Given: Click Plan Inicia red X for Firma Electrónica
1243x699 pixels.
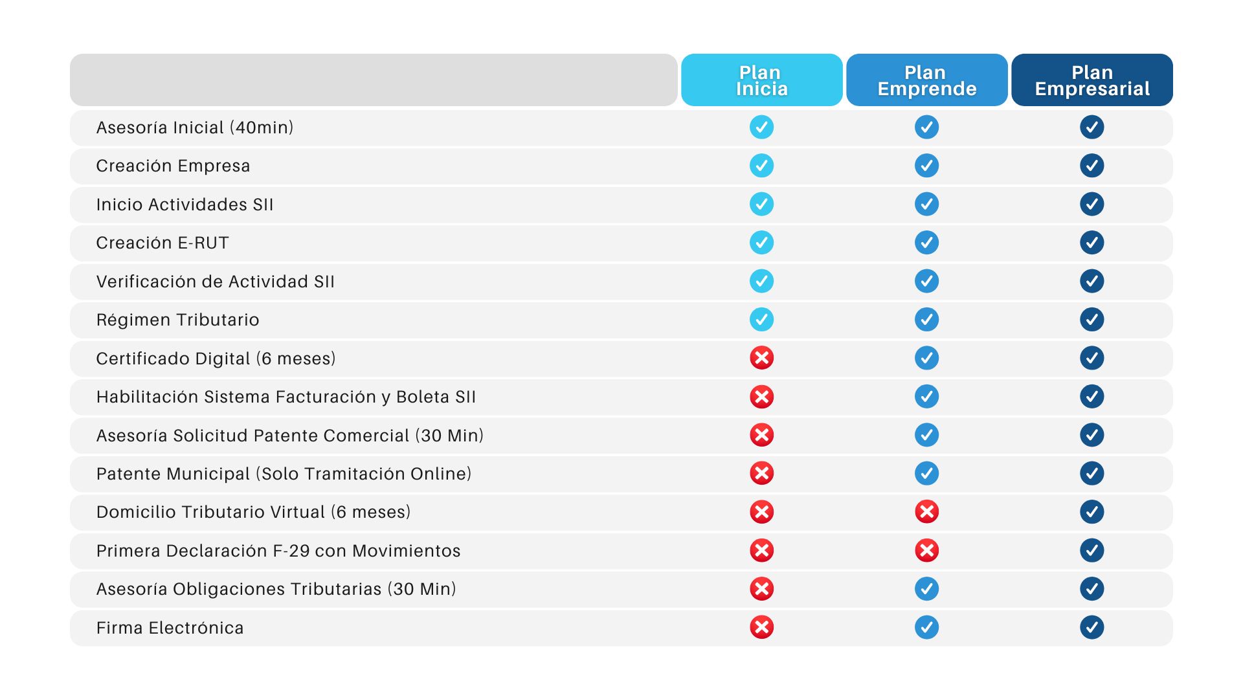Looking at the screenshot, I should 761,627.
